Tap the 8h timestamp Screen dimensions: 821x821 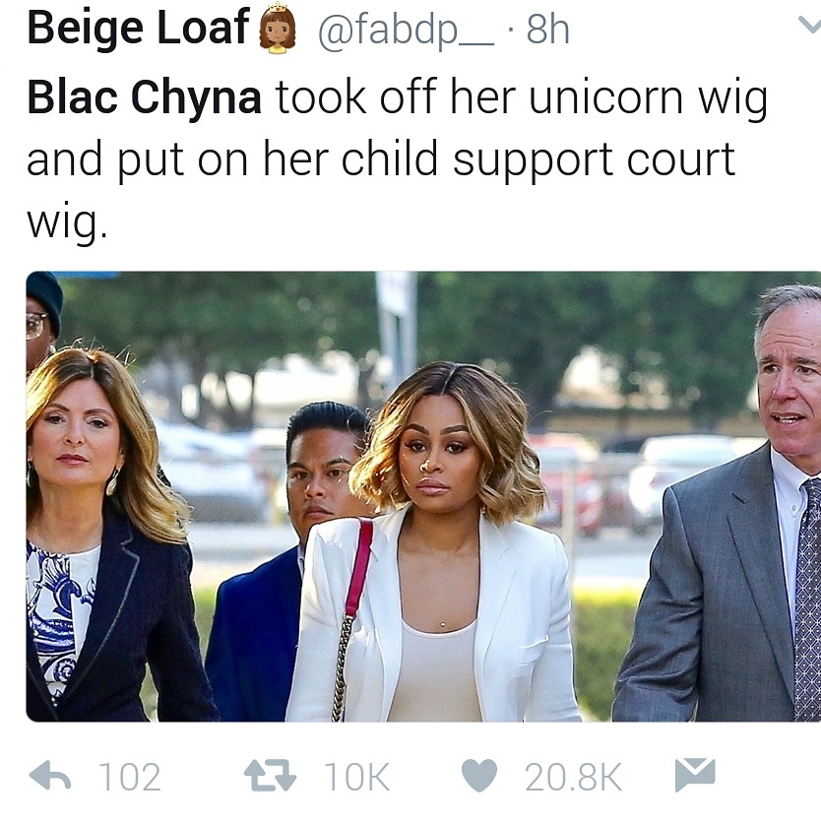pyautogui.click(x=547, y=30)
